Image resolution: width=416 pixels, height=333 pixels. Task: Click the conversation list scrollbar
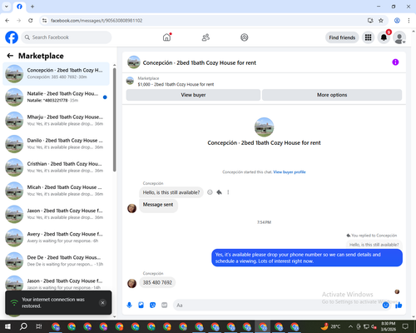coord(114,119)
